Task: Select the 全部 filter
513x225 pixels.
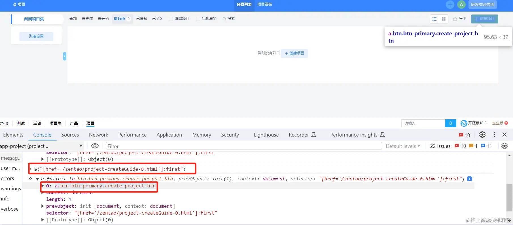Action: [x=73, y=19]
